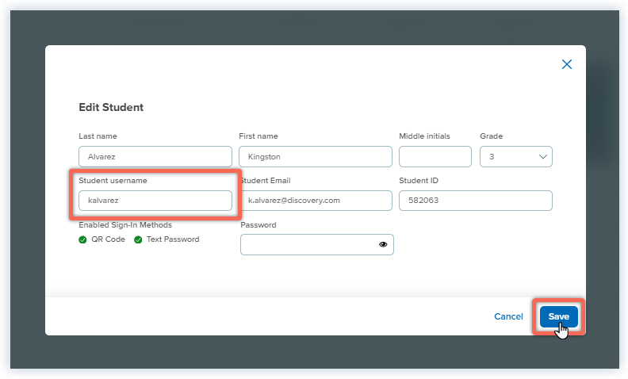Viewport: 628px width, 379px height.
Task: Select the First name field with Kingston
Action: 315,157
